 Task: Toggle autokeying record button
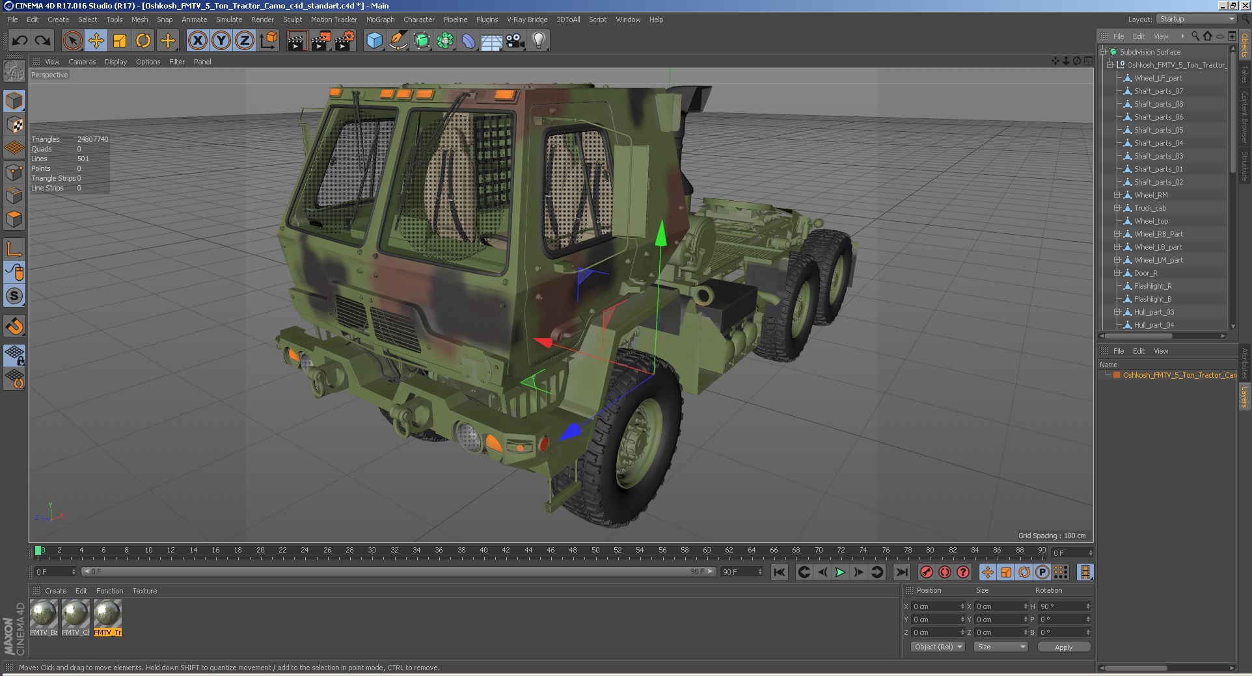[x=945, y=572]
